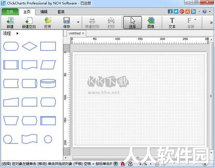Click the zoom out minus button
Image resolution: width=215 pixels, height=168 pixels.
[157, 164]
